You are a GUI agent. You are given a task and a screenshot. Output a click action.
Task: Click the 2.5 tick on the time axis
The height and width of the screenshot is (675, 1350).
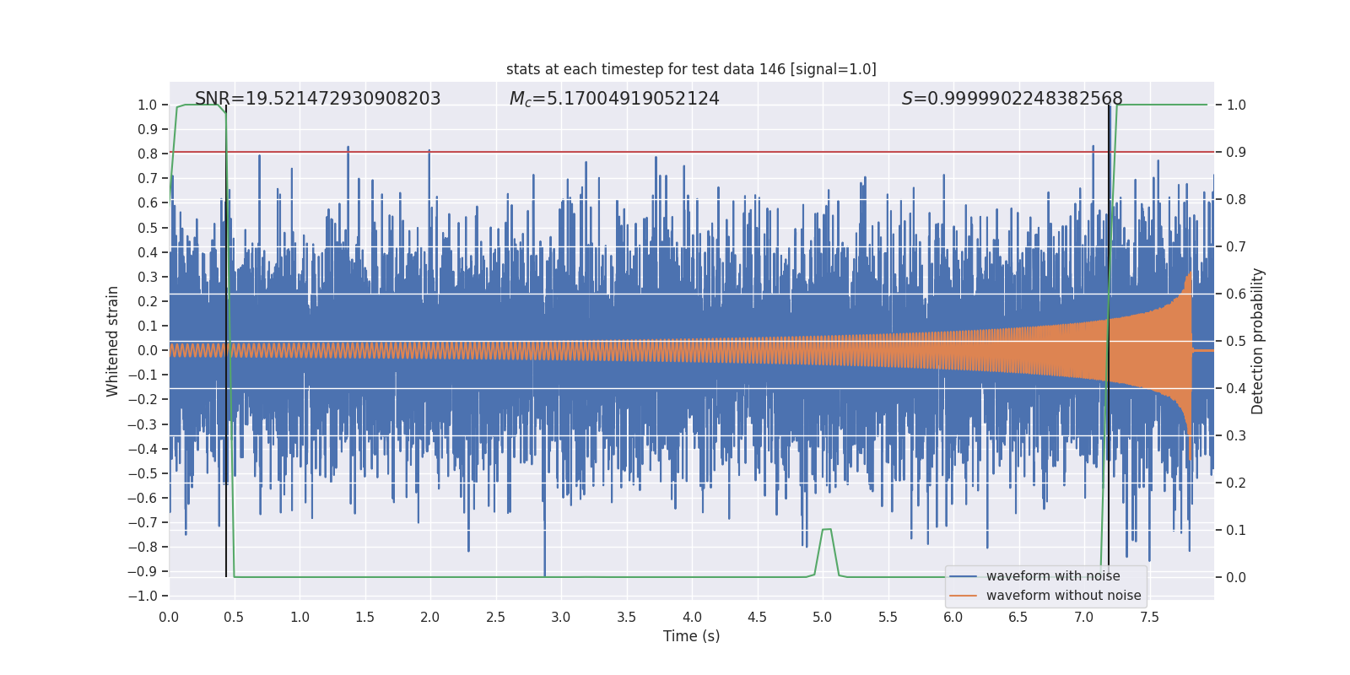point(495,617)
